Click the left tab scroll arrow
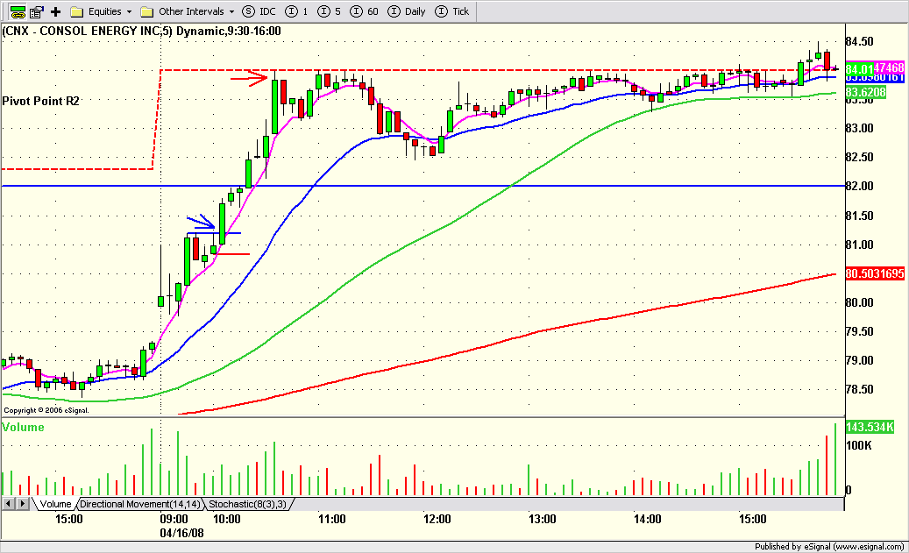Image resolution: width=909 pixels, height=553 pixels. 8,504
